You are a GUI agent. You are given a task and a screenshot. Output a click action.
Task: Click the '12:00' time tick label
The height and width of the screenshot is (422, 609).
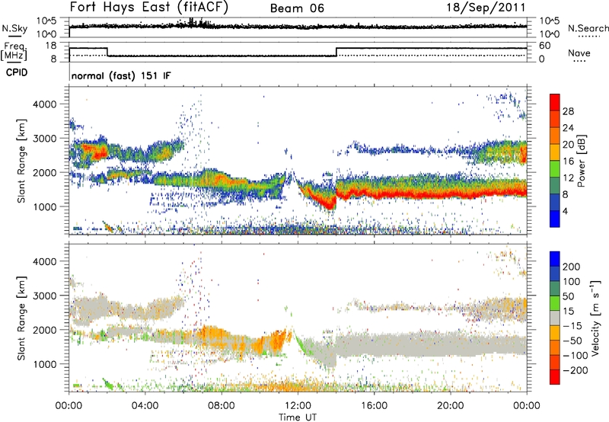298,406
